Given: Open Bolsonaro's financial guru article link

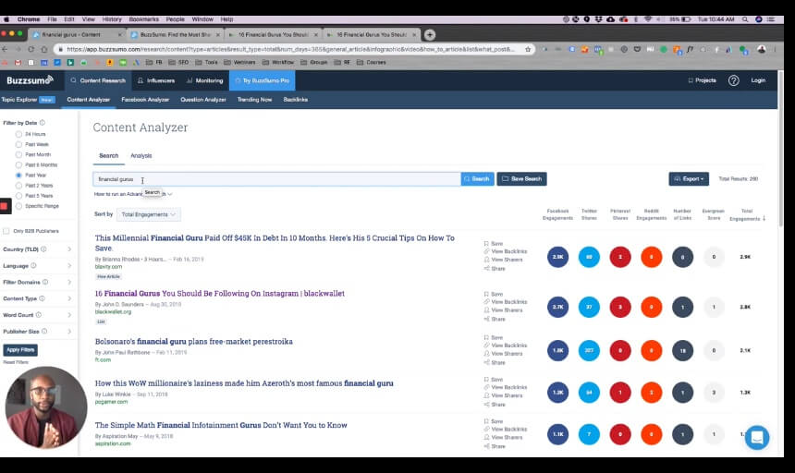Looking at the screenshot, I should (x=194, y=341).
